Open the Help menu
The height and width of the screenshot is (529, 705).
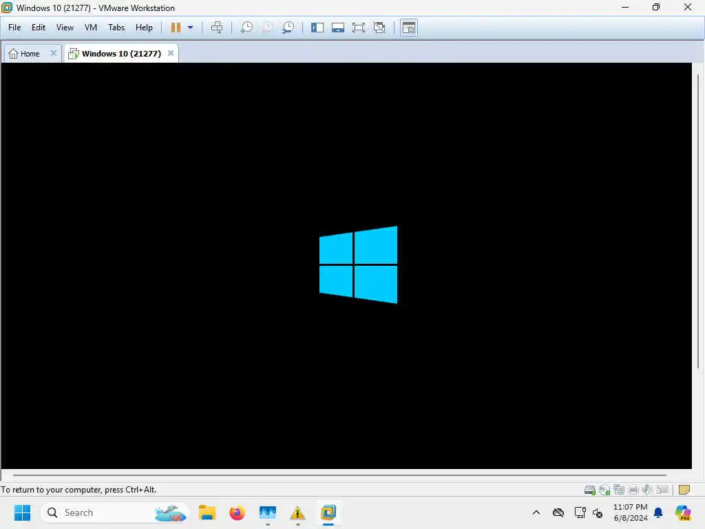(144, 28)
